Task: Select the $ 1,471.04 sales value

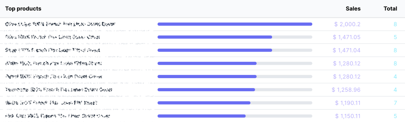Action: (346, 50)
